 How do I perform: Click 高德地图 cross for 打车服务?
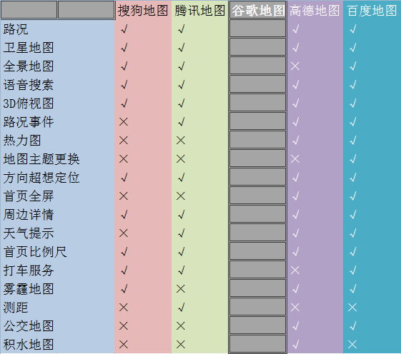tap(295, 270)
